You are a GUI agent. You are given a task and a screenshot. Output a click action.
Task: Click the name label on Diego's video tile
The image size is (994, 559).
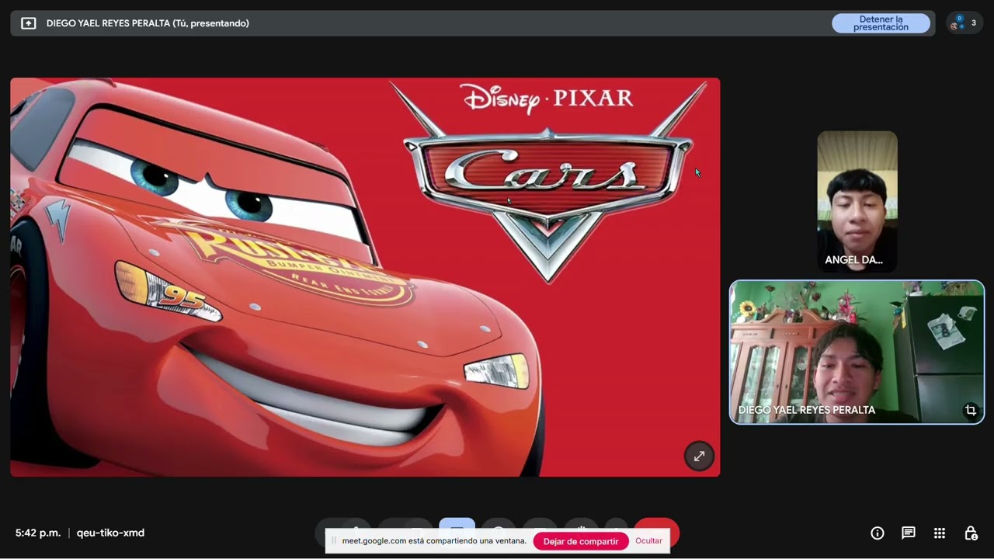[807, 410]
